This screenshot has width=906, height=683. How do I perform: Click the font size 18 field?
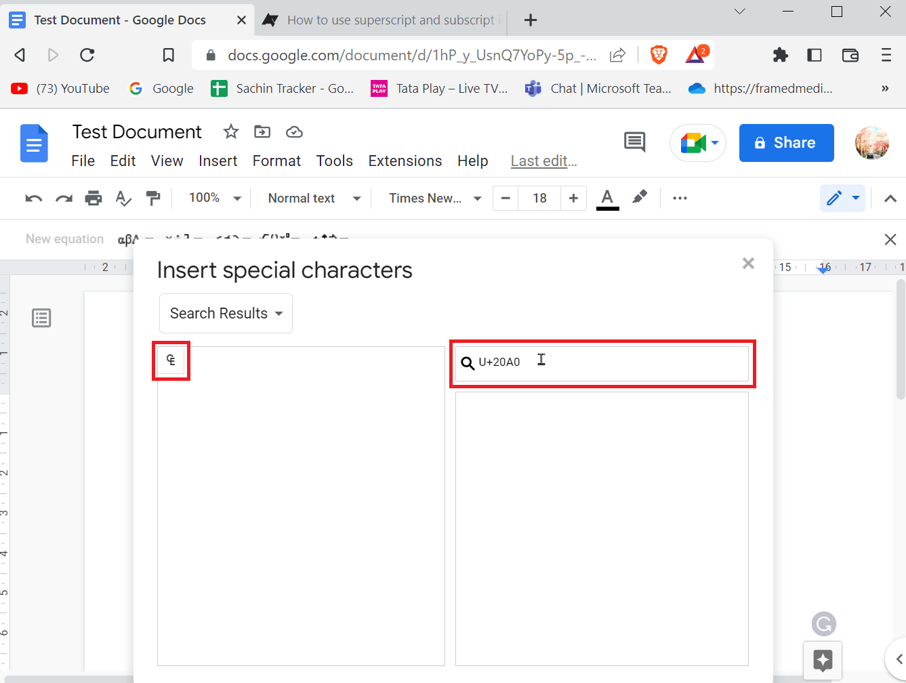coord(539,198)
